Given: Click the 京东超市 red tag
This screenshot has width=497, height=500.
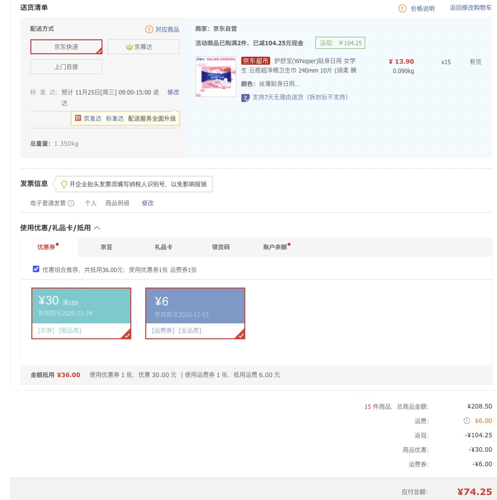Looking at the screenshot, I should (x=256, y=61).
